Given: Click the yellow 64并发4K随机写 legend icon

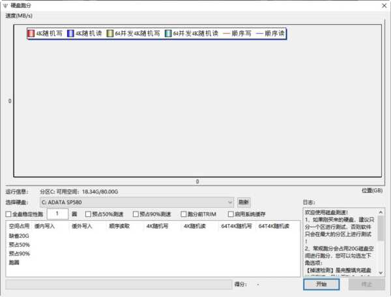Looking at the screenshot, I should 110,33.
